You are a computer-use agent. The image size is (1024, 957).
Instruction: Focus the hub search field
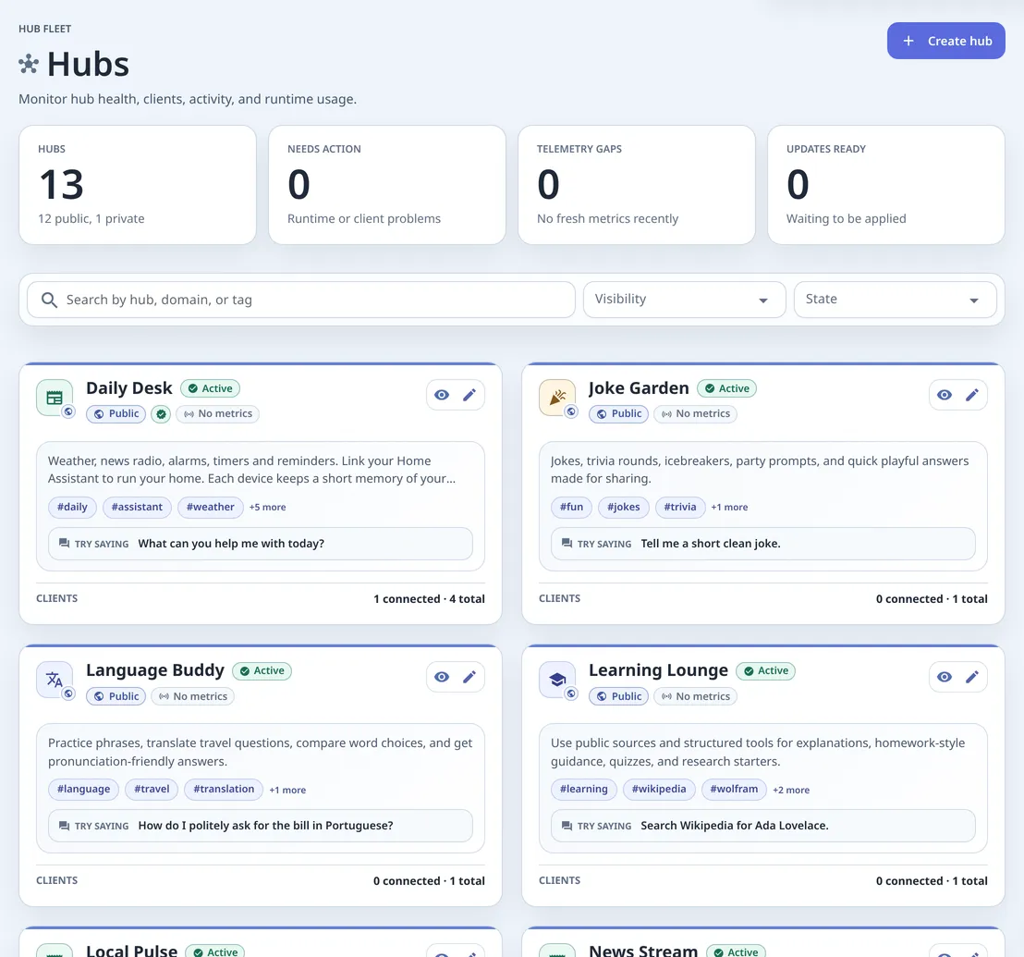[301, 300]
